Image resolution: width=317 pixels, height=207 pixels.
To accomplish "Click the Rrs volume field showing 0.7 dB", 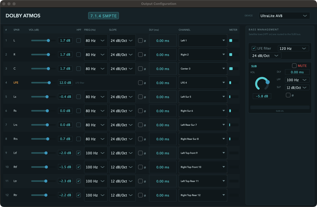I will point(65,139).
